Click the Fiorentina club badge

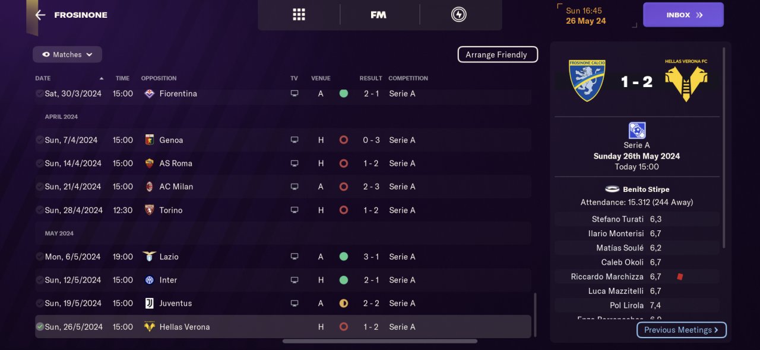[149, 94]
